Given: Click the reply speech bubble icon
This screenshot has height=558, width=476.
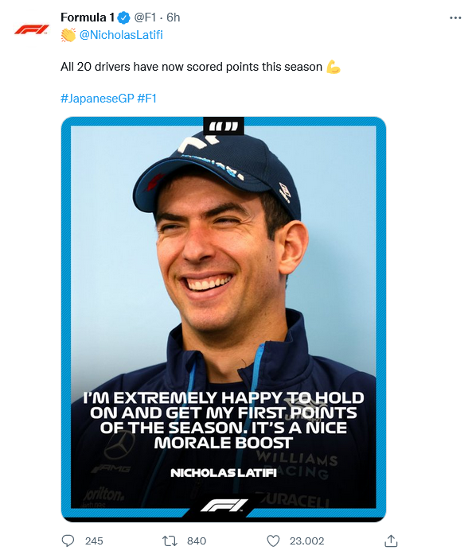Looking at the screenshot, I should (68, 541).
